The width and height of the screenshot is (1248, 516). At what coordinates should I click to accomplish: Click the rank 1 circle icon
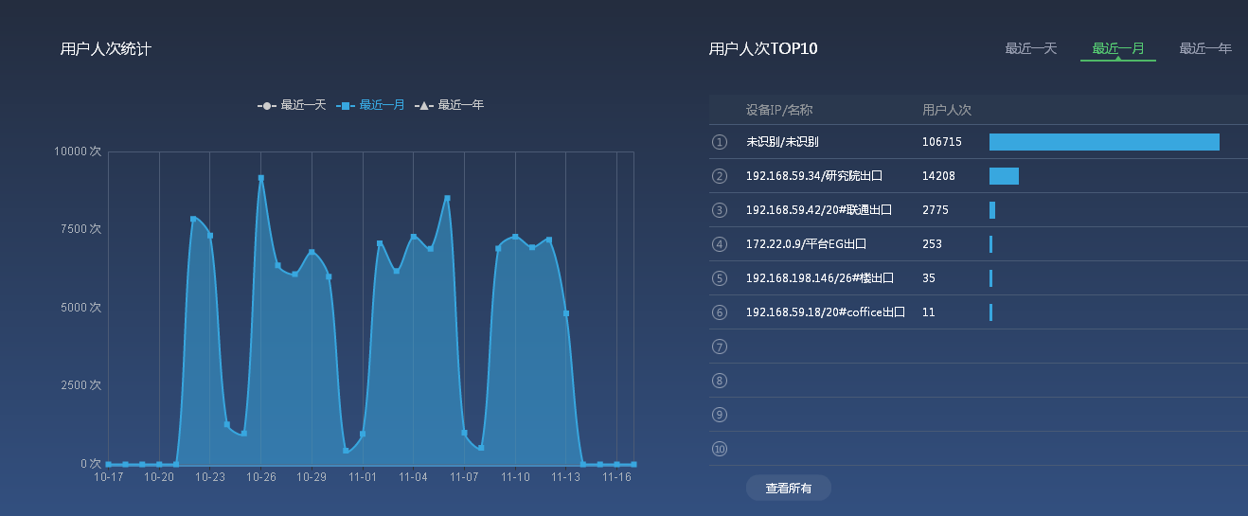[x=720, y=142]
